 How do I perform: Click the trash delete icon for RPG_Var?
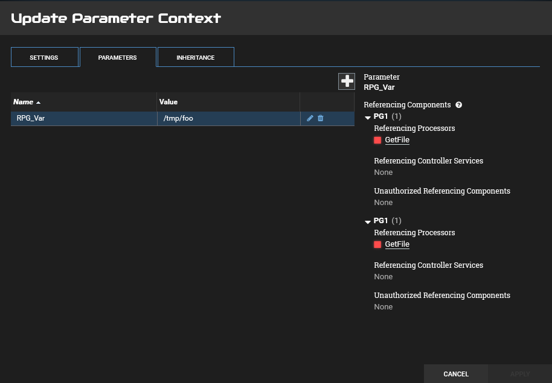[x=321, y=118]
